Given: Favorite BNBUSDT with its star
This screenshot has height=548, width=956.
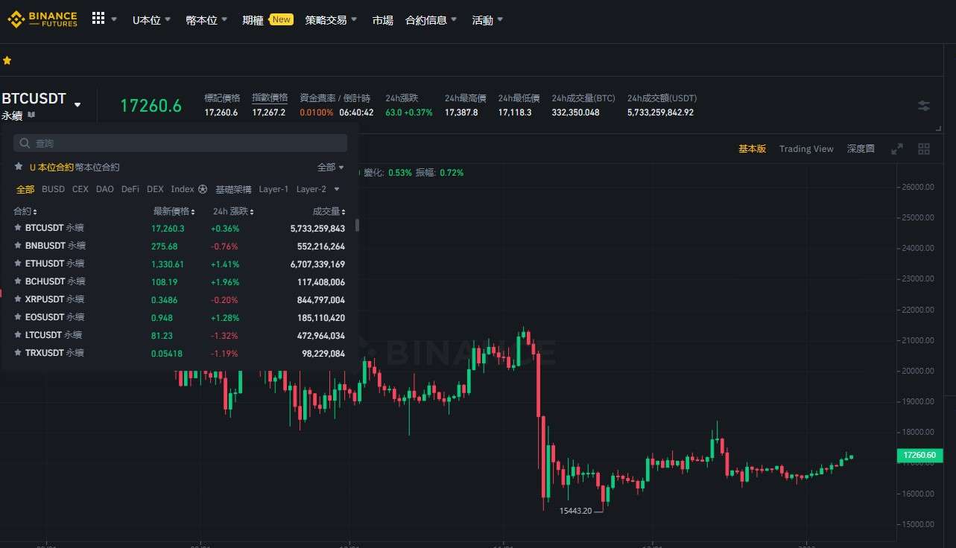Looking at the screenshot, I should (x=18, y=246).
